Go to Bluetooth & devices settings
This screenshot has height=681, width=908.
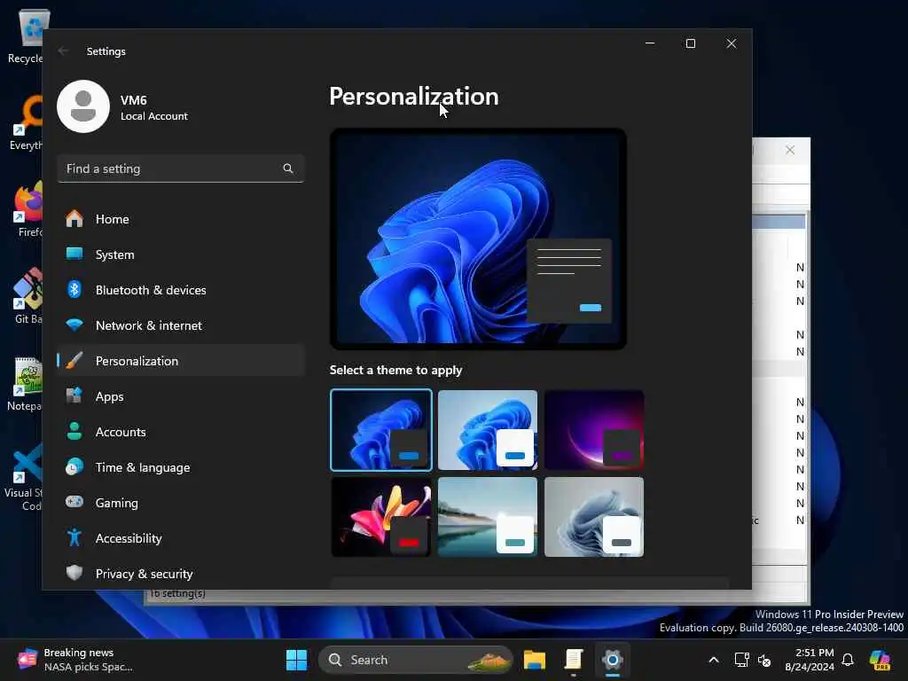point(181,290)
